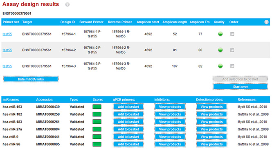Image resolution: width=272 pixels, height=149 pixels.
Task: Click green score box for hsa-miR-153
Action: [x=97, y=107]
